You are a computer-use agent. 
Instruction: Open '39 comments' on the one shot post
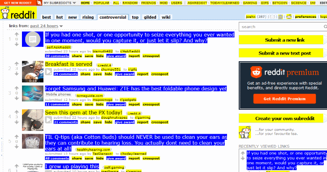(57, 56)
